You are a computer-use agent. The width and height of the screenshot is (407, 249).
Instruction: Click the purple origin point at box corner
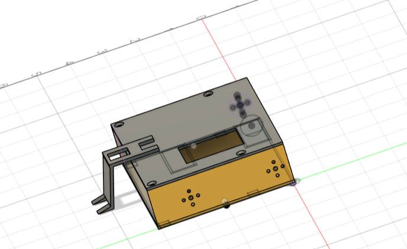(x=293, y=182)
